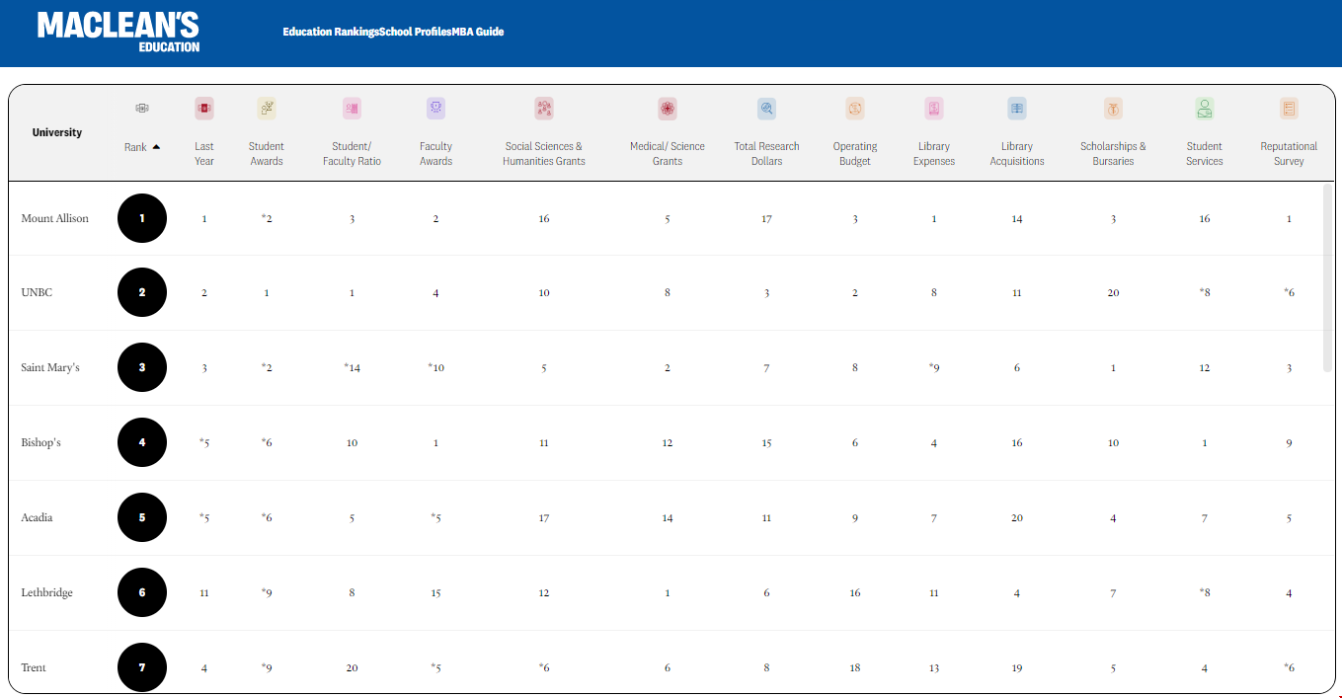Screen dimensions: 1342x698
Task: Toggle sort arrow next to Rank
Action: pyautogui.click(x=156, y=147)
